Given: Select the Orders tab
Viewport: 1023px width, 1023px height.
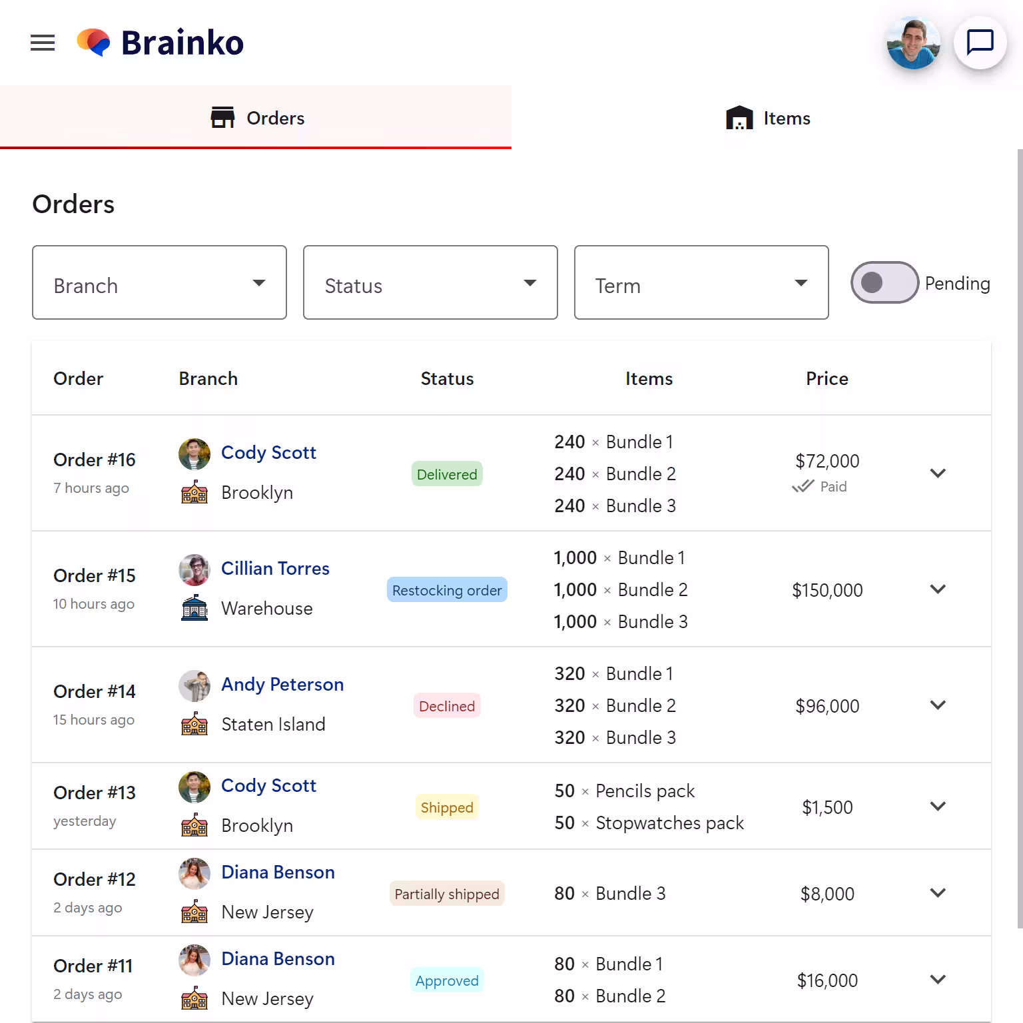Looking at the screenshot, I should tap(256, 118).
